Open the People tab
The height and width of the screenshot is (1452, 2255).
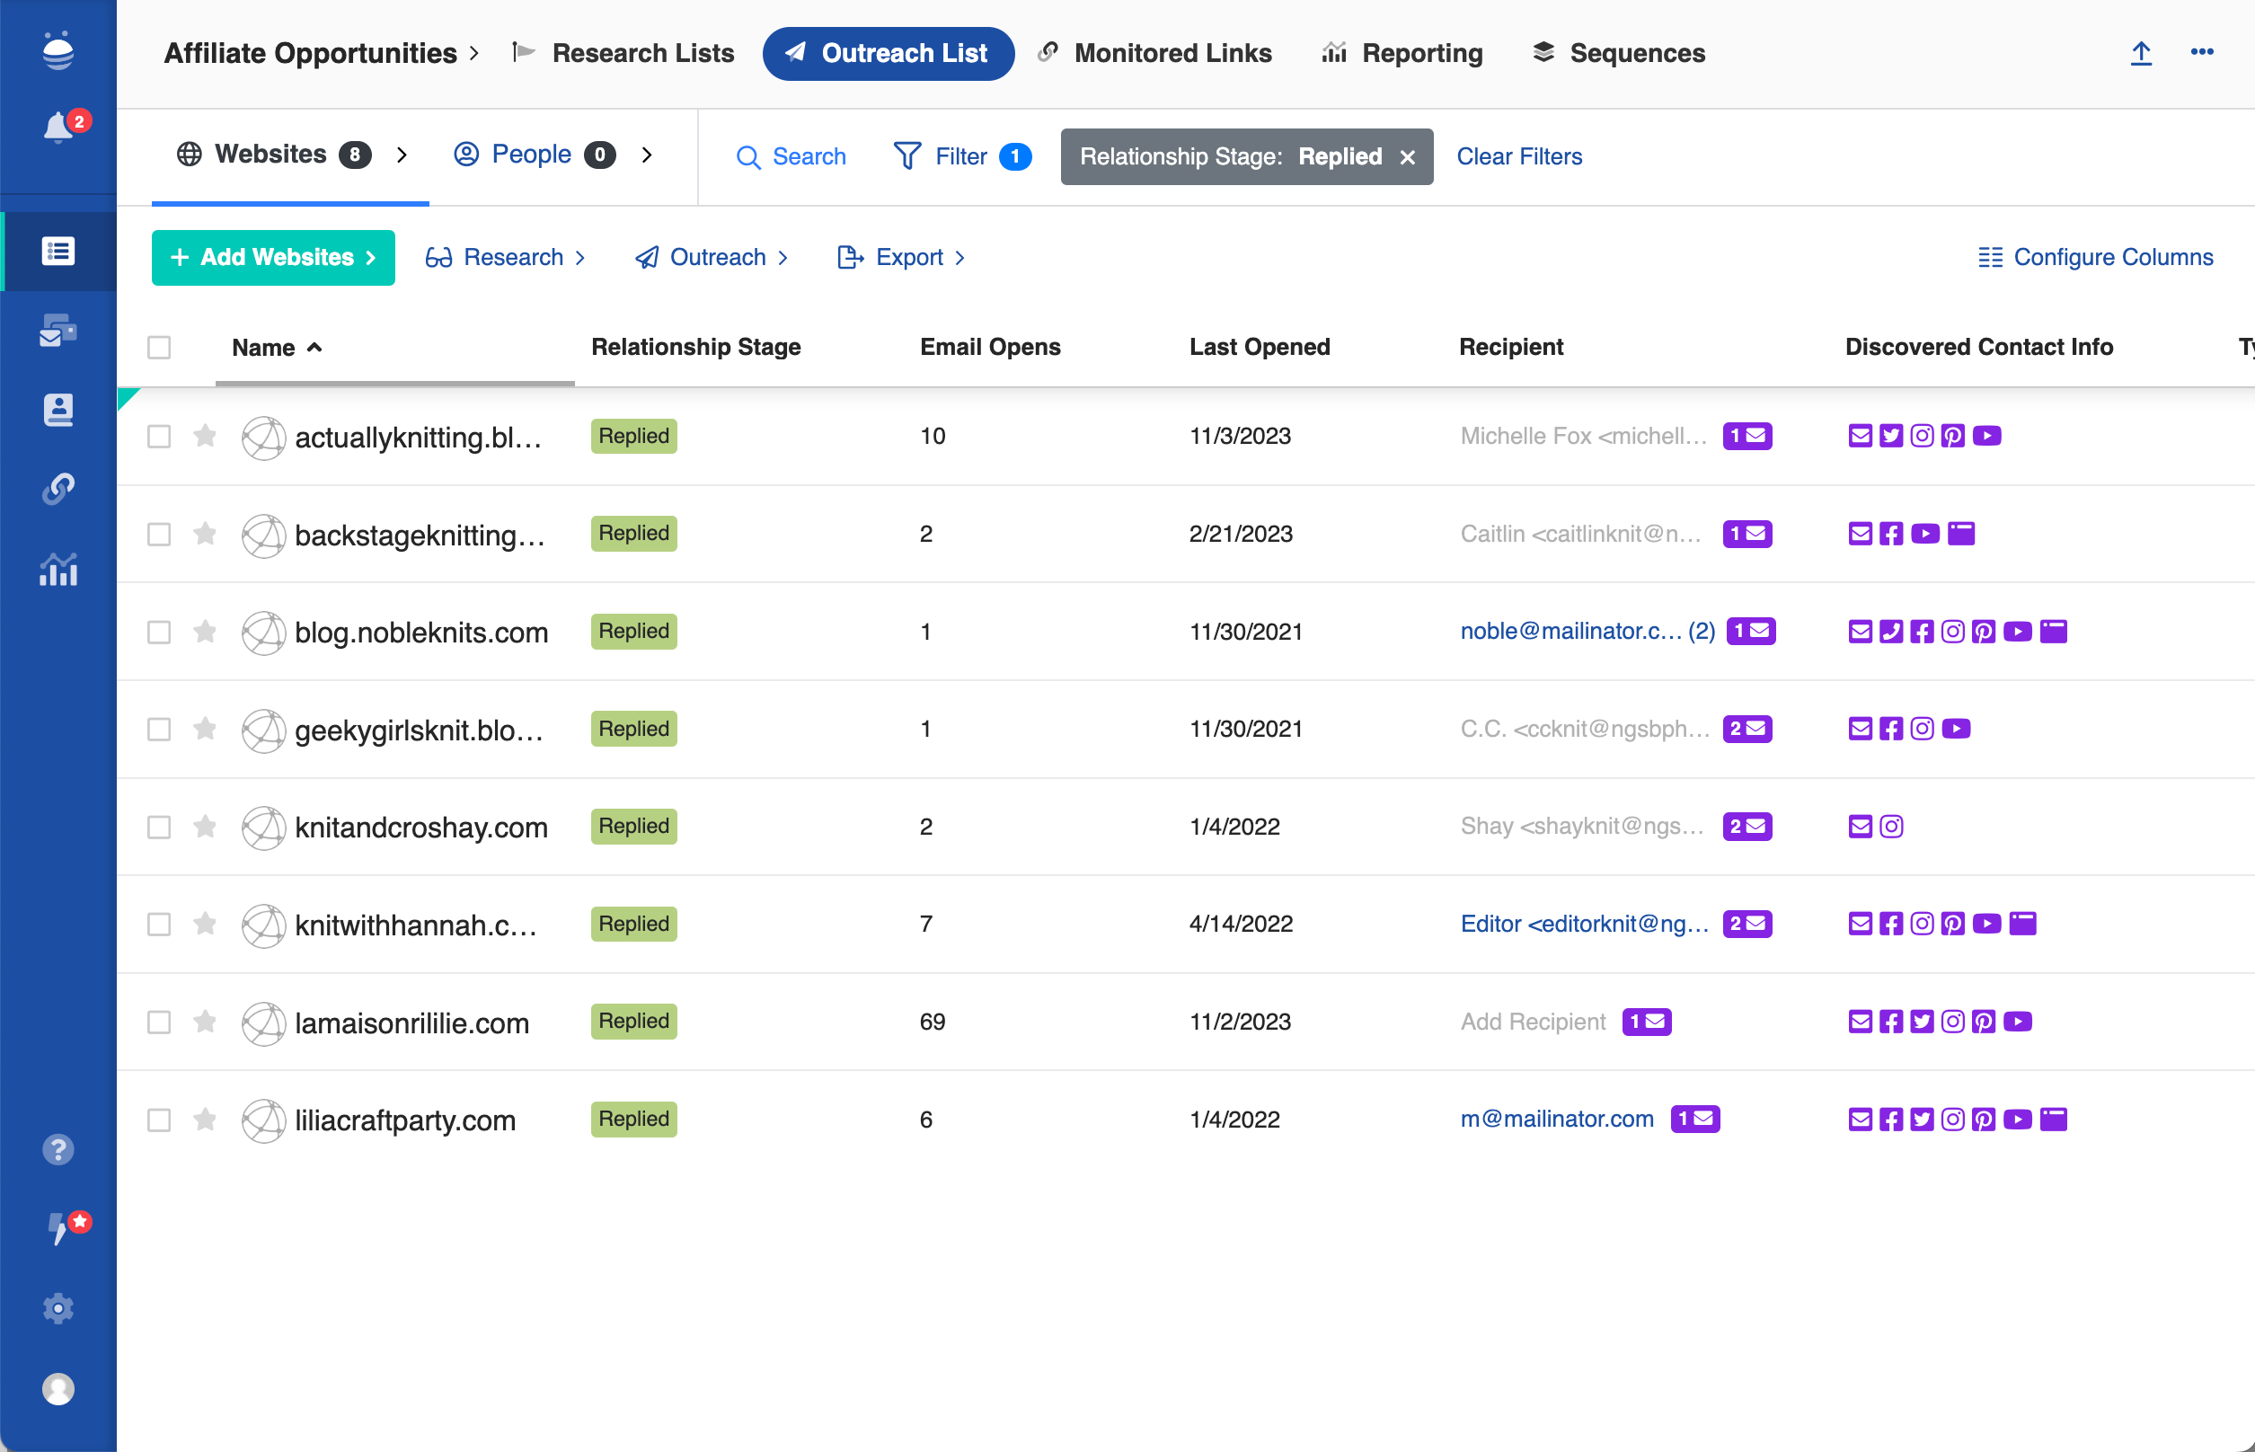coord(533,155)
